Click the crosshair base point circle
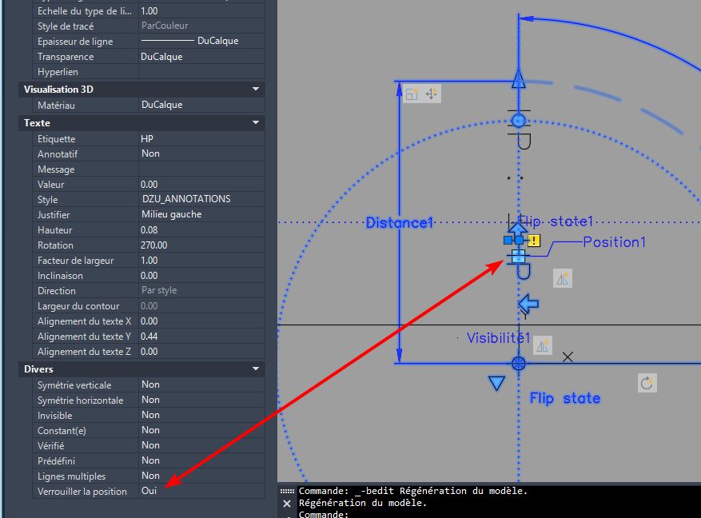Viewport: 701px width, 518px height. (519, 364)
